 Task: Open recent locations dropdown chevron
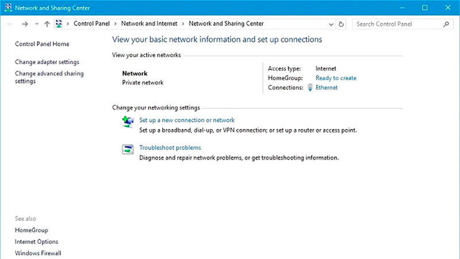[x=36, y=24]
